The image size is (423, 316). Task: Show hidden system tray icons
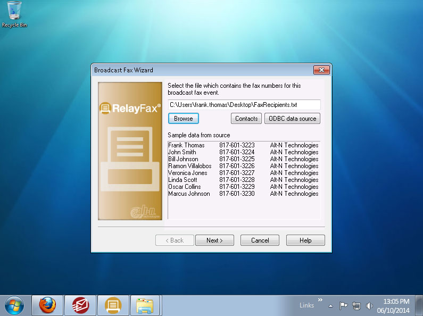[331, 306]
